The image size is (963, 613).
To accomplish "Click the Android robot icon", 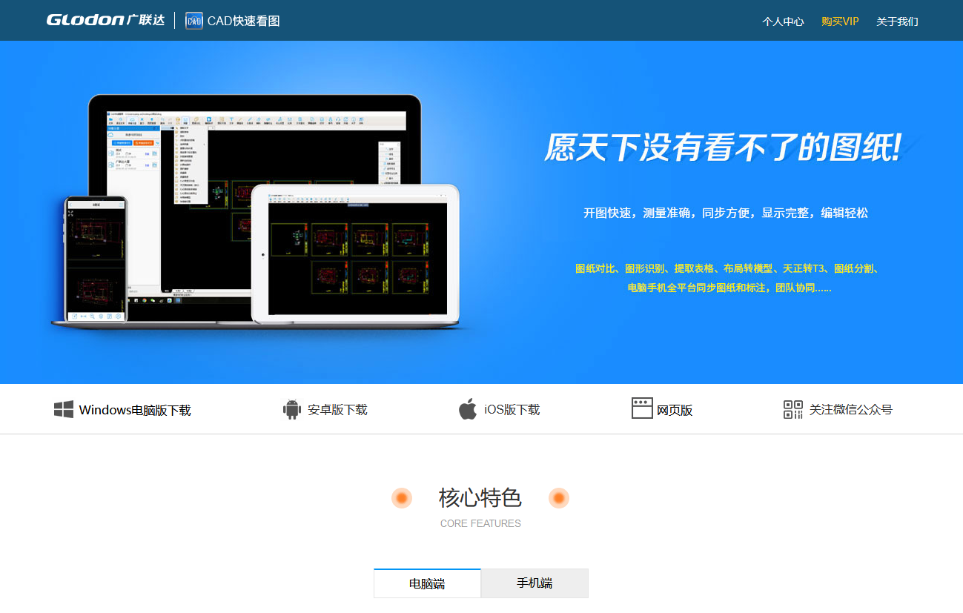I will [291, 408].
